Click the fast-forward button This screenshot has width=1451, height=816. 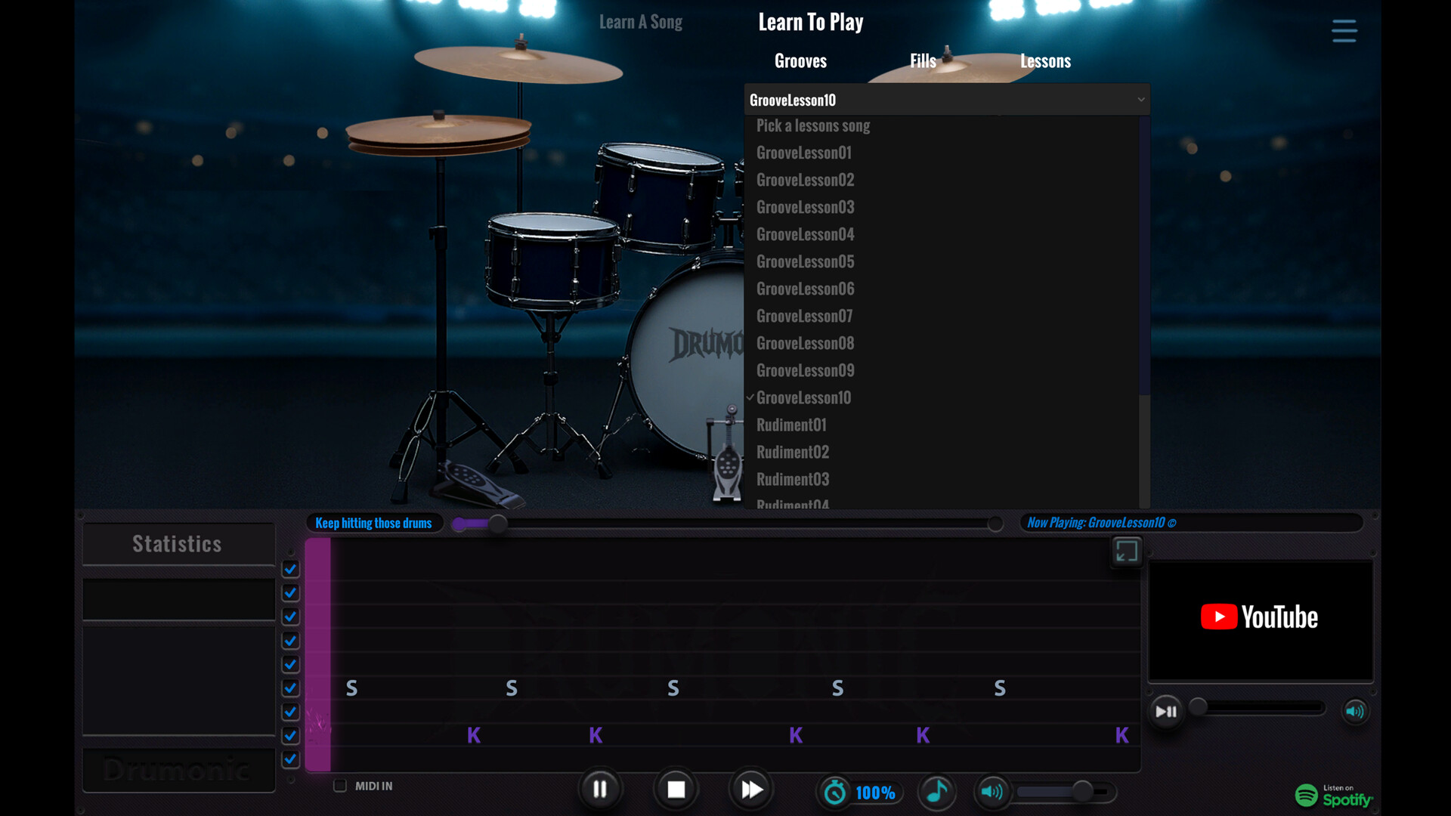(750, 790)
